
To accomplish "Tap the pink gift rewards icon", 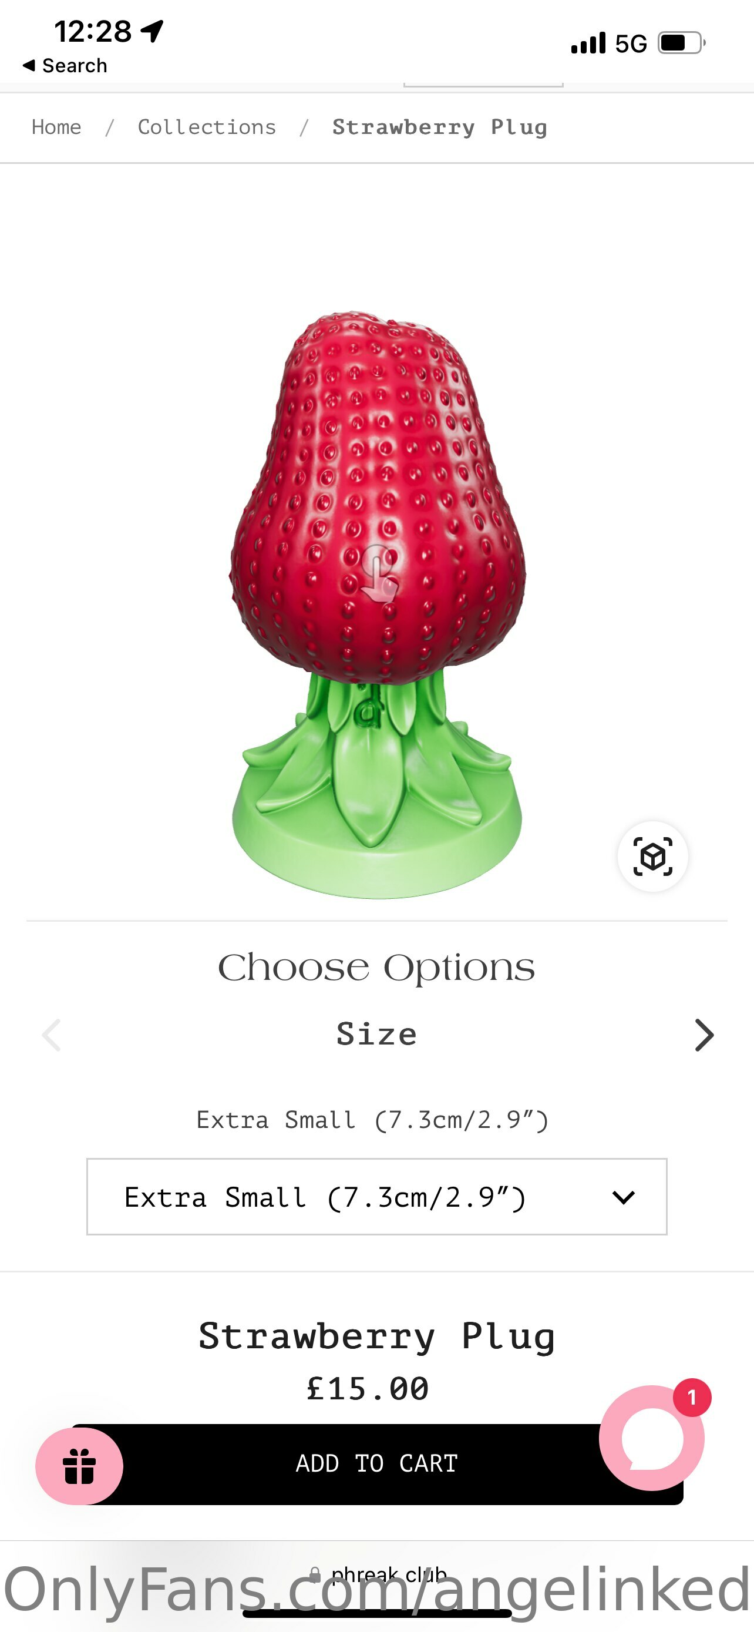I will [79, 1466].
